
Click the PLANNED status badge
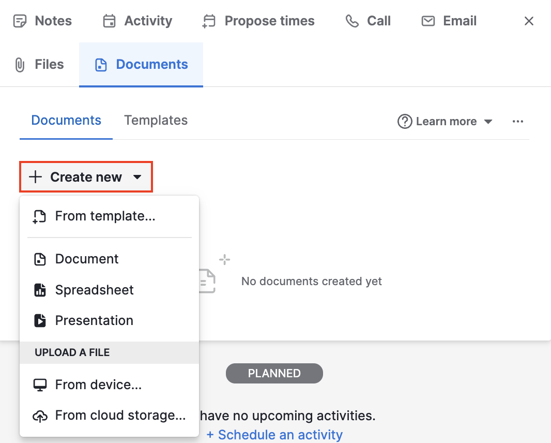click(274, 373)
